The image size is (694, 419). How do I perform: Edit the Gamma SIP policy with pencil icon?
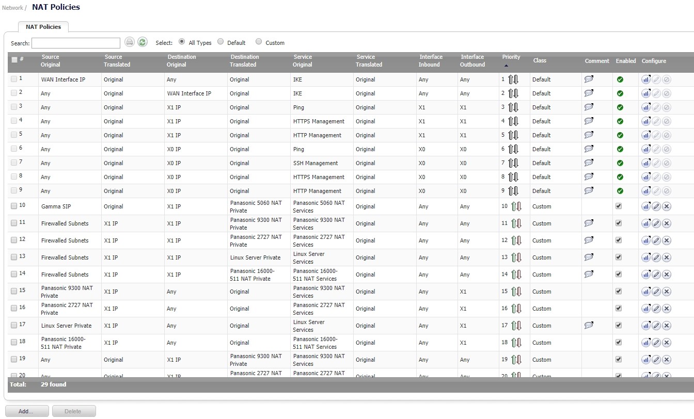pos(656,206)
